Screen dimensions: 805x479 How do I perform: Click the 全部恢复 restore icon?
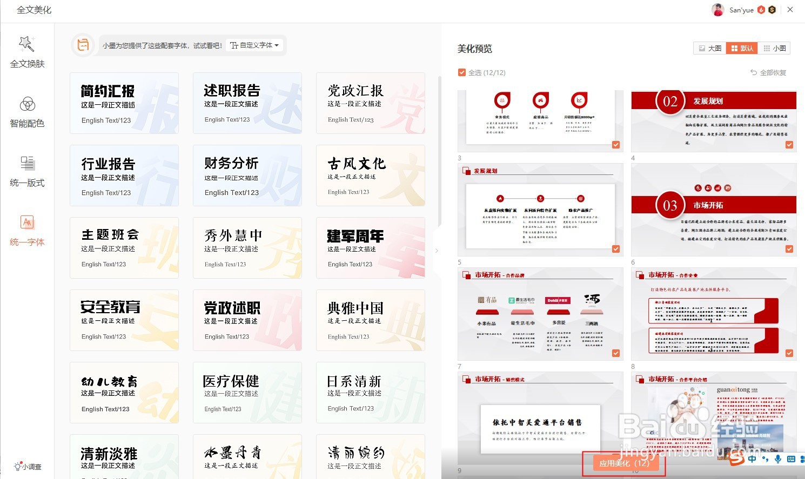(754, 72)
